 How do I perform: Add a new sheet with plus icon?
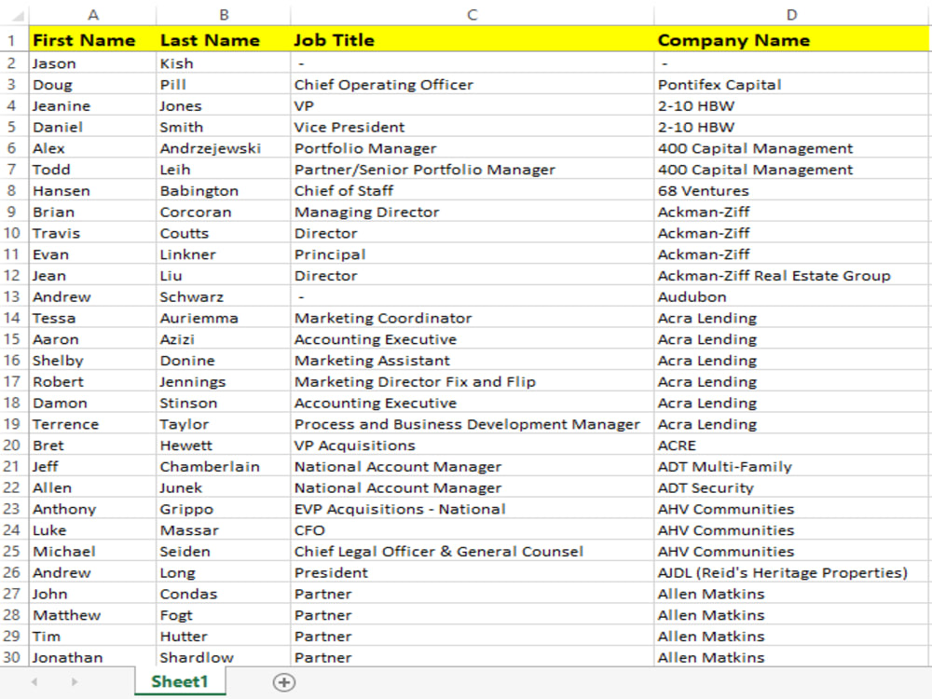point(284,682)
